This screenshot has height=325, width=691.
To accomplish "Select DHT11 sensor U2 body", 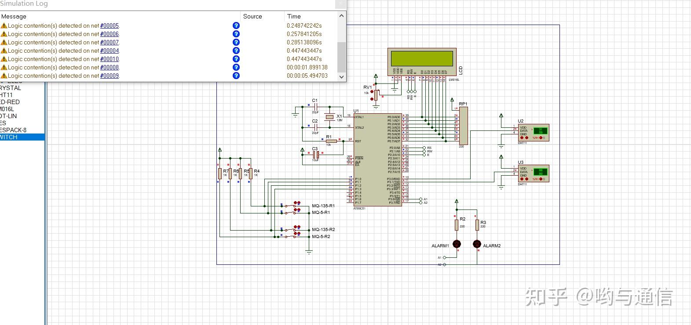I will [x=534, y=133].
